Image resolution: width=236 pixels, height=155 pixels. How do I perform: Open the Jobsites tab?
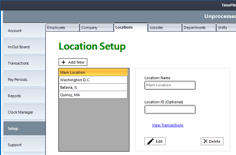tap(165, 28)
